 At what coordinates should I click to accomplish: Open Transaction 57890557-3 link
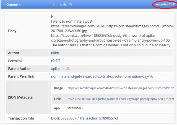coord(99,118)
